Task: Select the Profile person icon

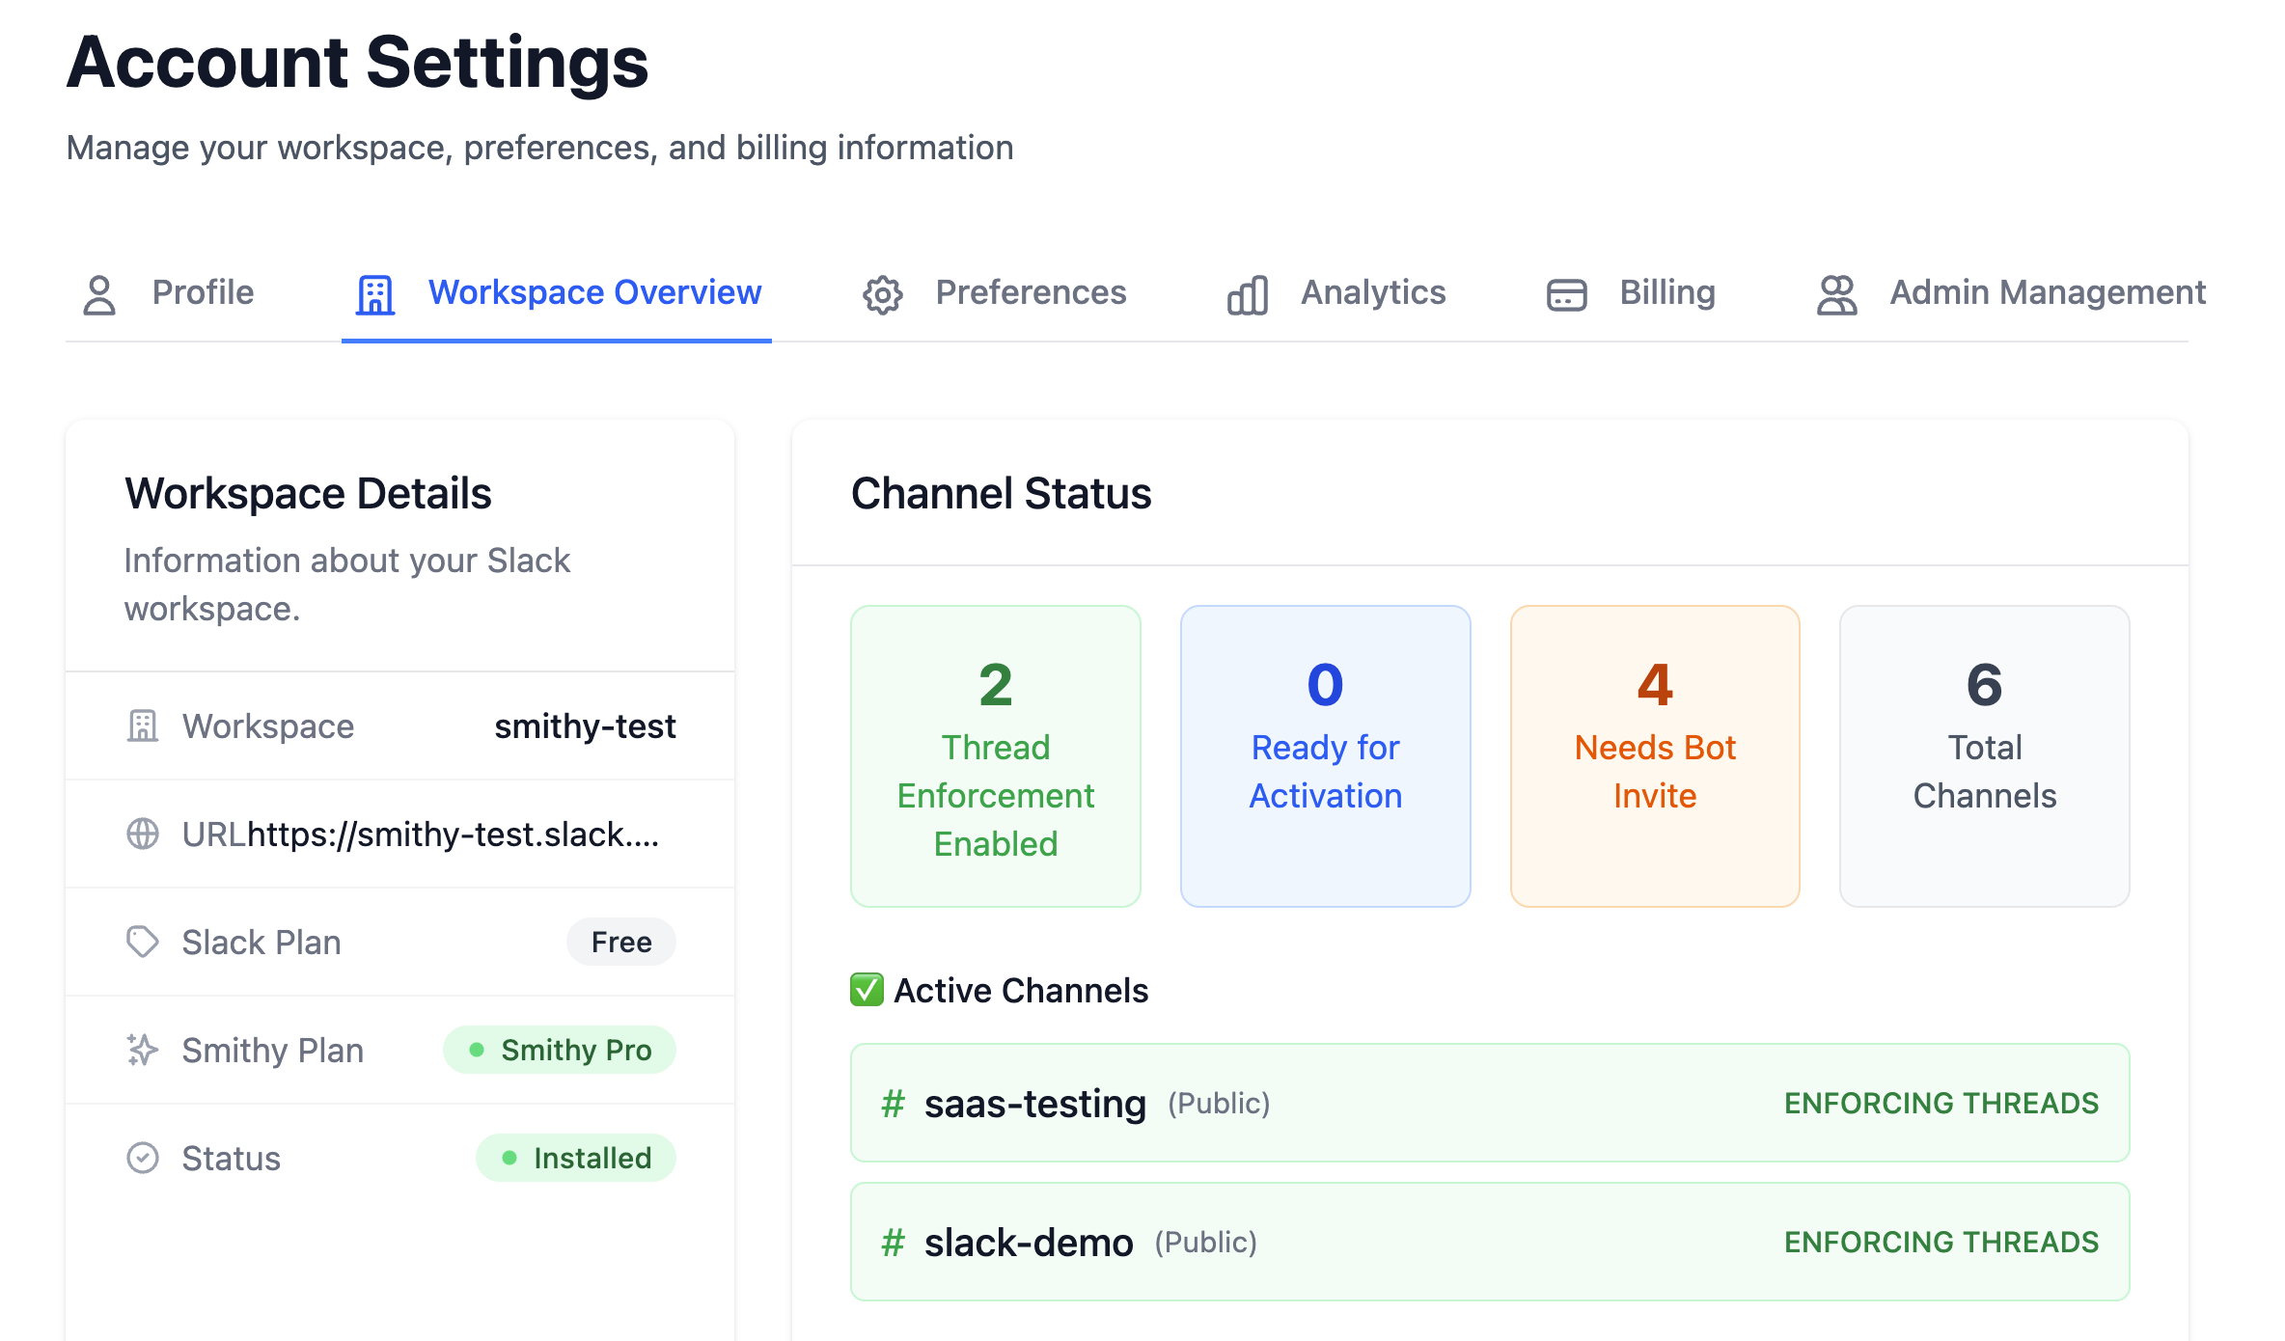Action: point(99,293)
